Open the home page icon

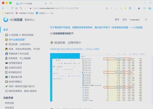16,8
